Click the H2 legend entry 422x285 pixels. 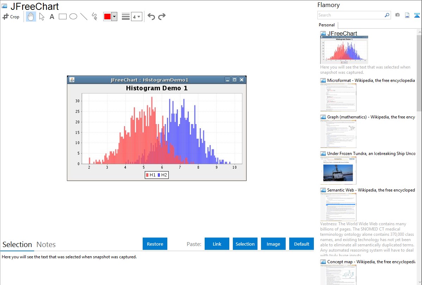pyautogui.click(x=162, y=175)
